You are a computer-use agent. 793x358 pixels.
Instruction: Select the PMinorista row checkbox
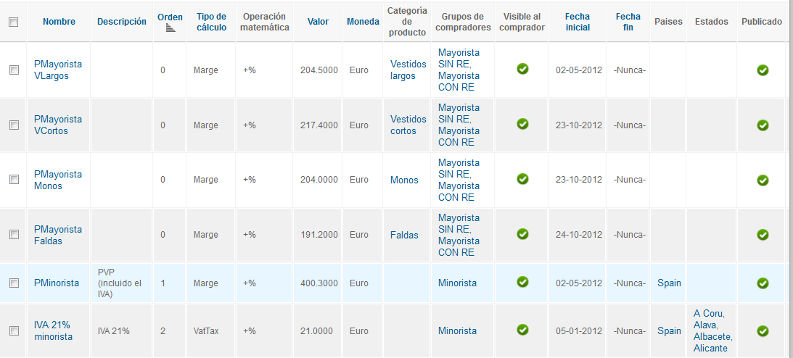point(14,283)
